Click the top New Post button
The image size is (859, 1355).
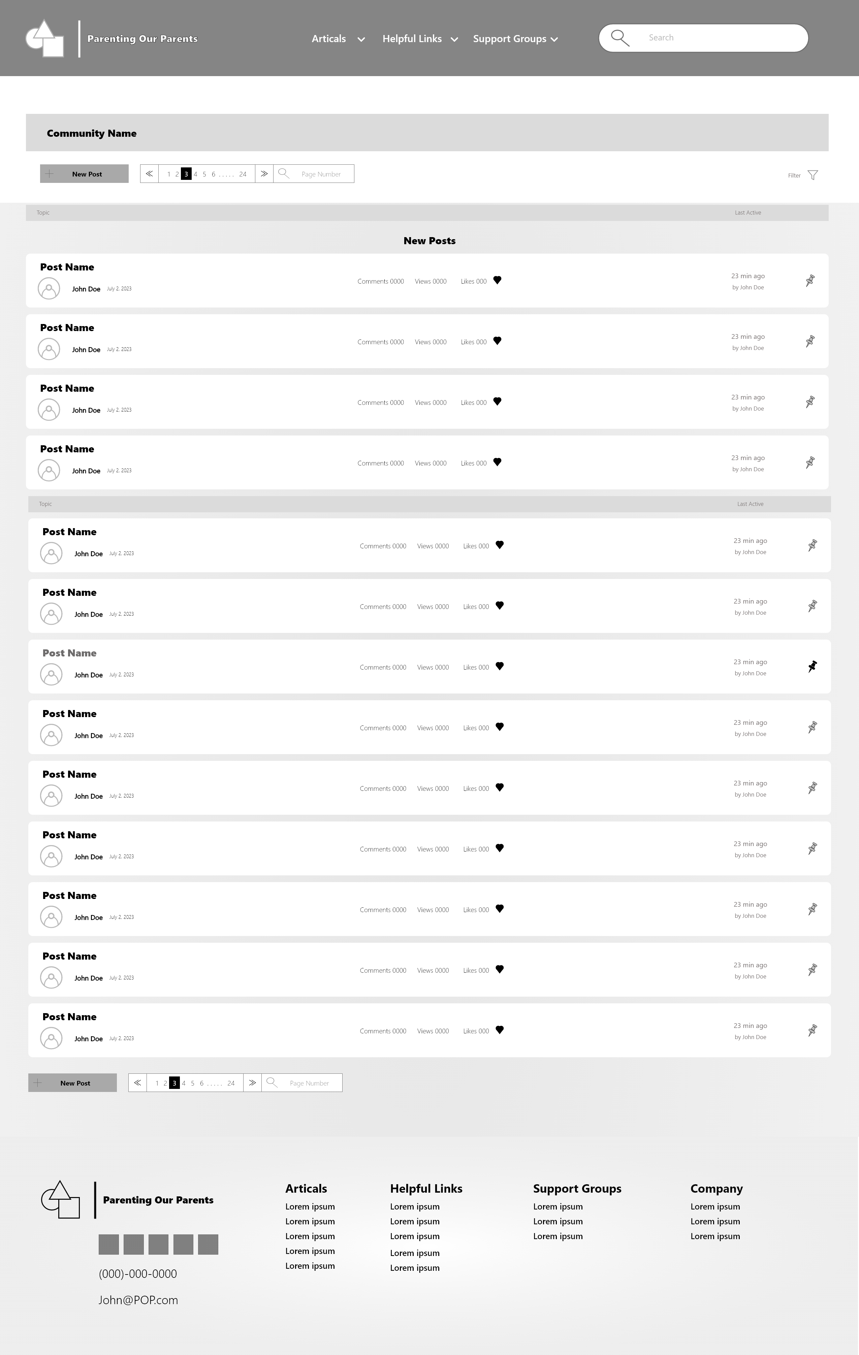coord(85,174)
